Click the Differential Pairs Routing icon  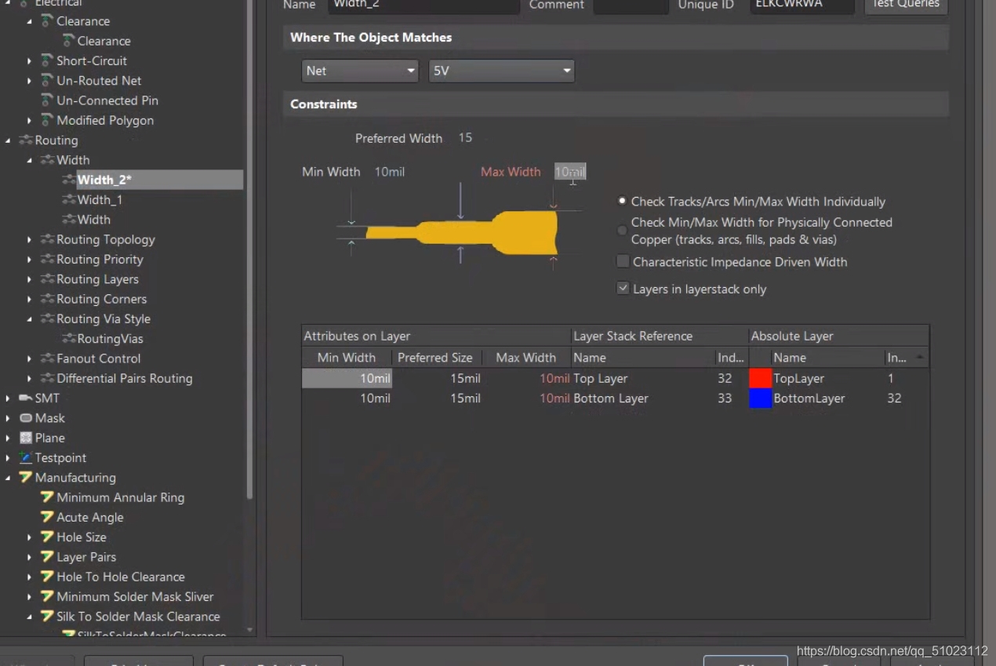point(47,378)
